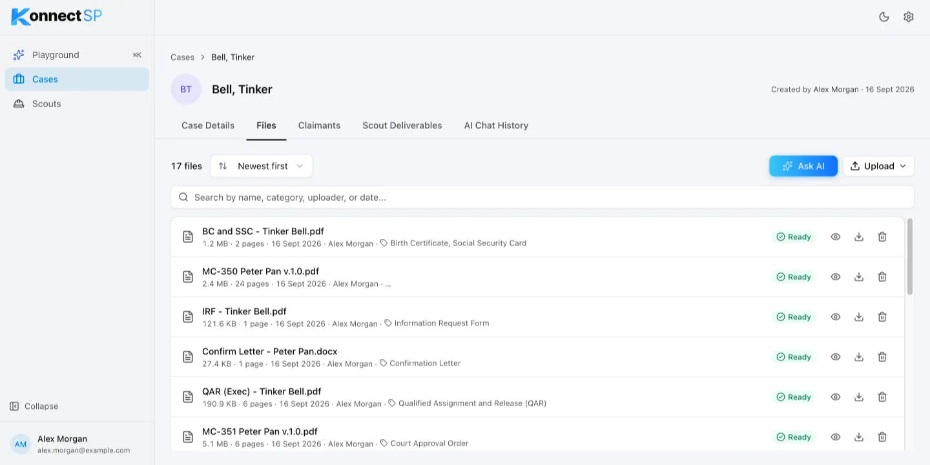
Task: Delete BC and SSC - Tinker Bell.pdf
Action: [882, 237]
